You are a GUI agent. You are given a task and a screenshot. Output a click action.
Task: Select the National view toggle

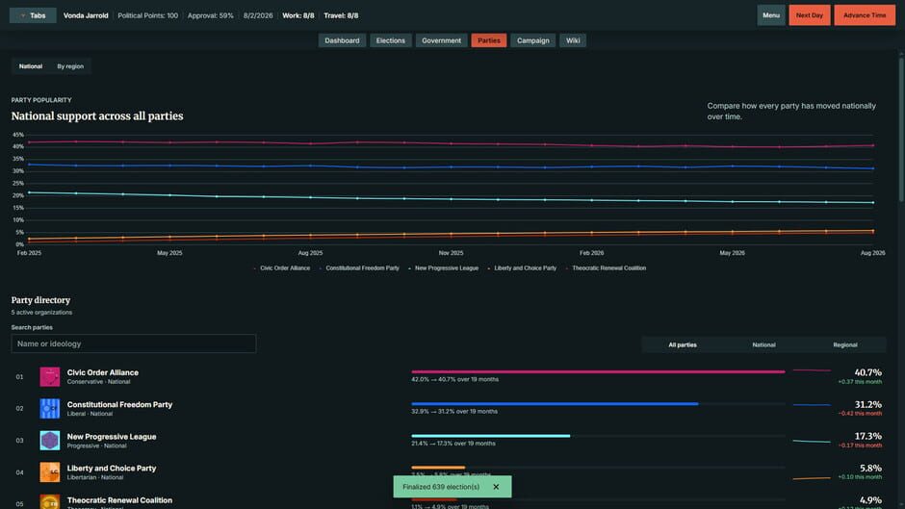point(31,66)
